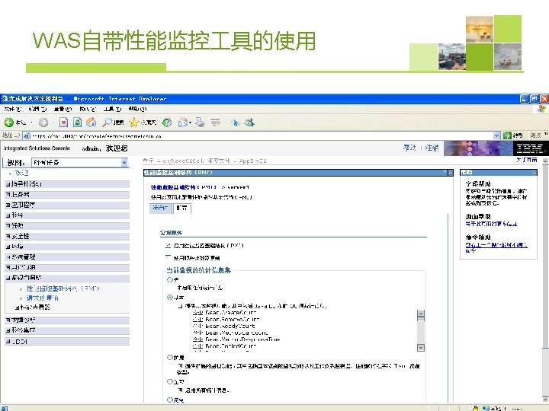
Task: Open the 帮助 menu in the IE menu bar
Action: click(137, 109)
